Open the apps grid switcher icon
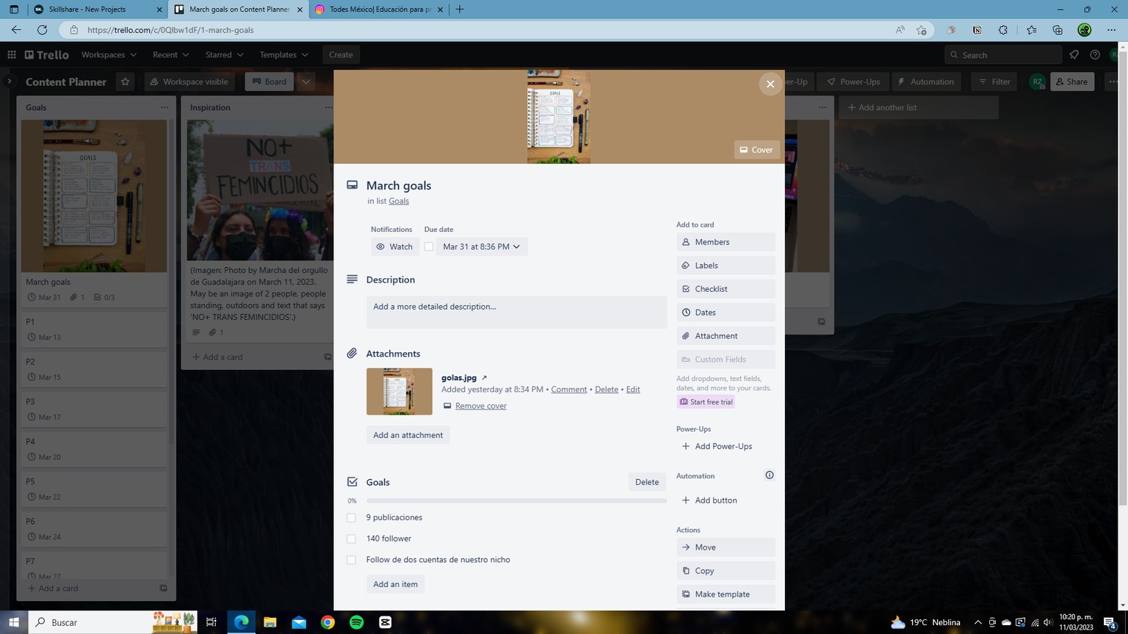This screenshot has height=634, width=1128. (12, 55)
